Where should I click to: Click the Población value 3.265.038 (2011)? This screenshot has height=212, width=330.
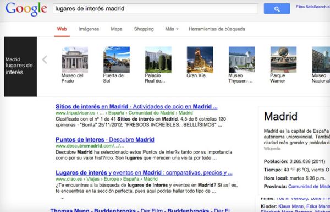(x=307, y=161)
